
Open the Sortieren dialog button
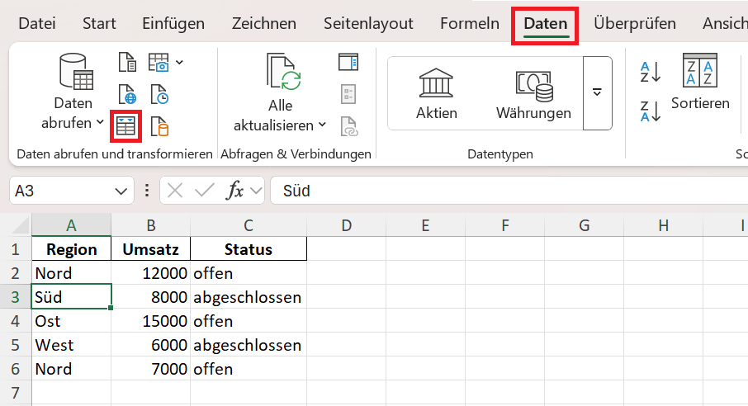700,83
